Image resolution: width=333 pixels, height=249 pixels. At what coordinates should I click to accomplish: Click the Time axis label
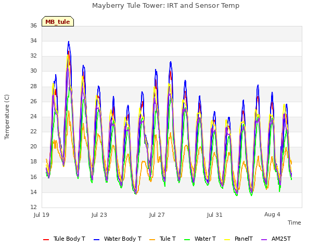pyautogui.click(x=294, y=223)
